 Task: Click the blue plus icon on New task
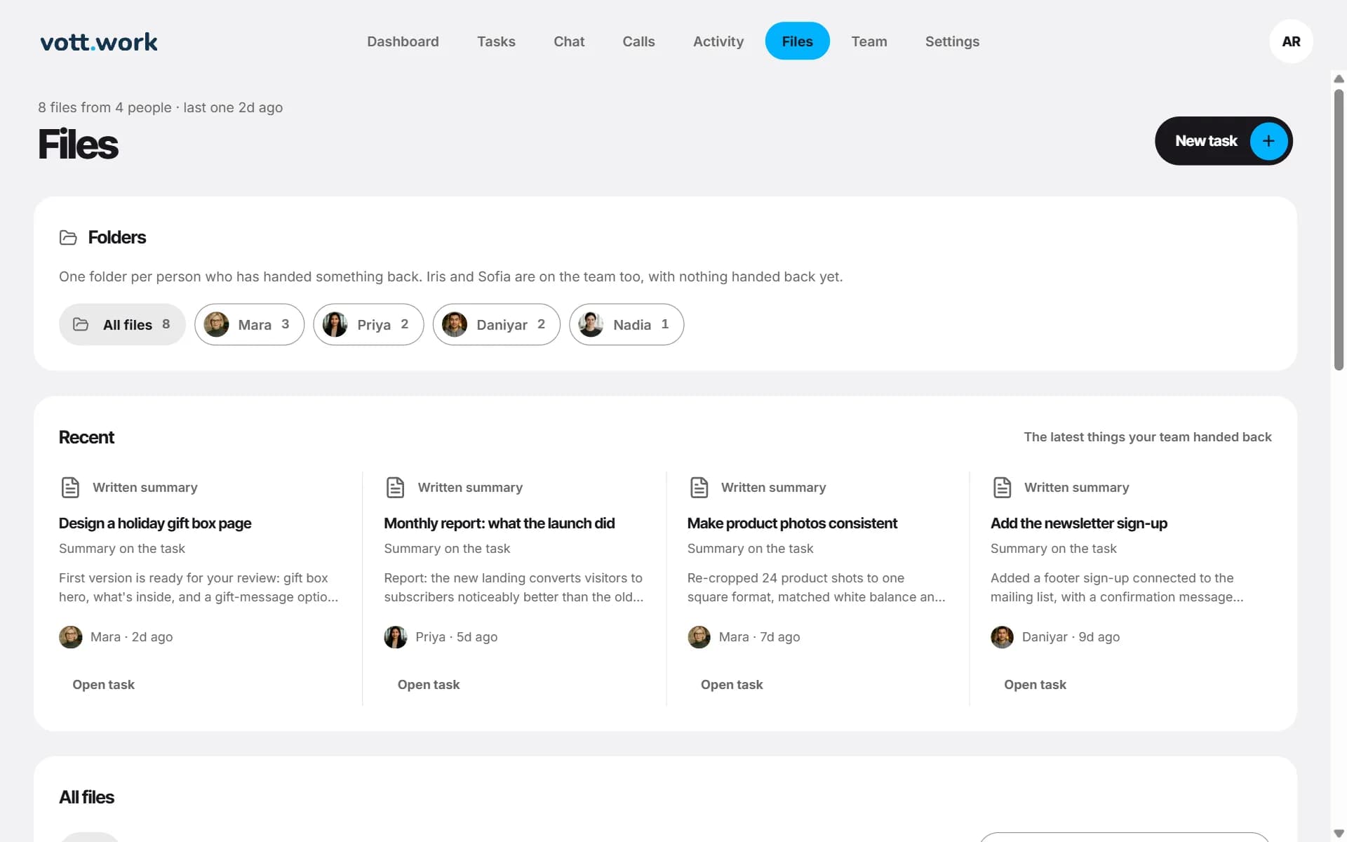coord(1268,141)
